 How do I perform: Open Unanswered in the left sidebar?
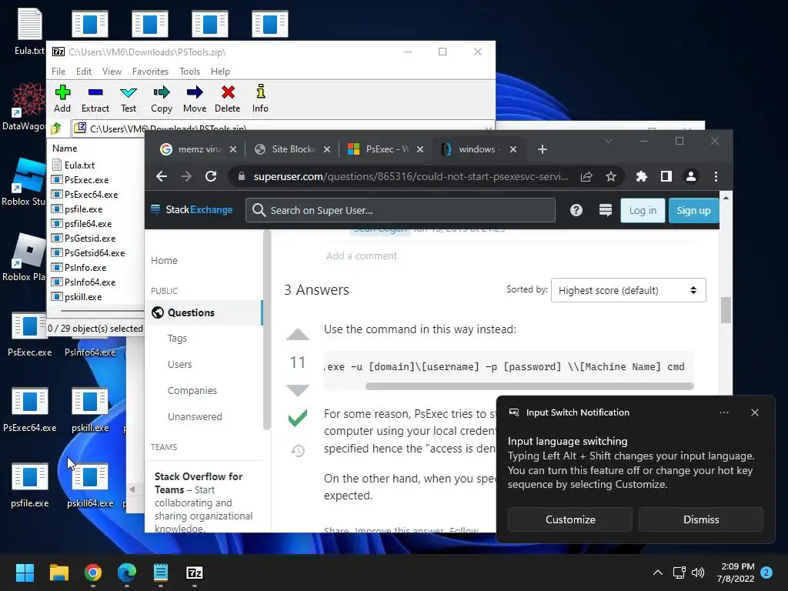pyautogui.click(x=195, y=416)
